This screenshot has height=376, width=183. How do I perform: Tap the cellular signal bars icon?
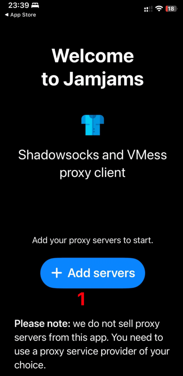tap(148, 9)
